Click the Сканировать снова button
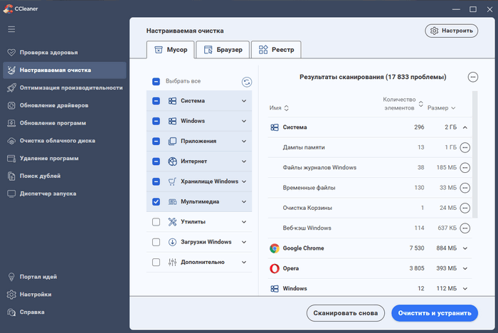 coord(345,313)
